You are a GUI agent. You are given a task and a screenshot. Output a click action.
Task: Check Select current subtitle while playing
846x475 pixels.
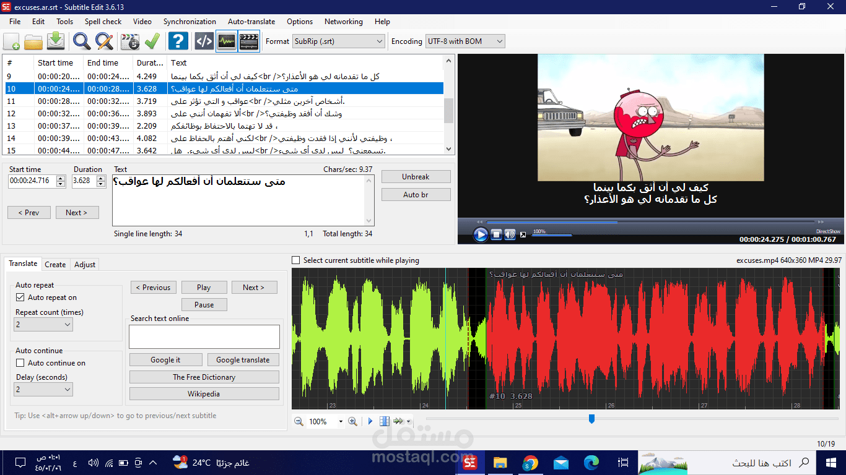(295, 260)
